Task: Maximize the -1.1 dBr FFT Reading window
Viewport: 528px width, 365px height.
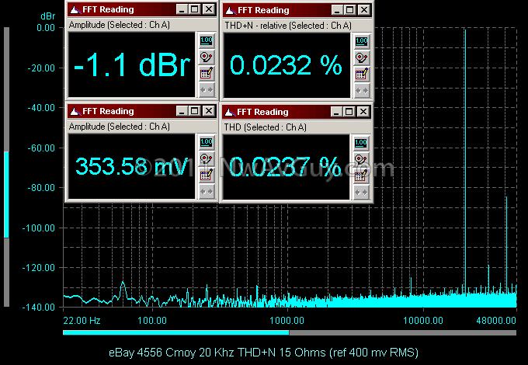Action: click(x=195, y=9)
